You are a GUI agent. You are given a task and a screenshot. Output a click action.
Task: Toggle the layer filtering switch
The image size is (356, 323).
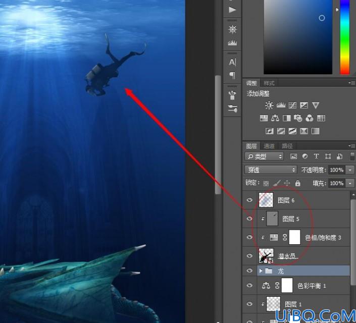coord(352,156)
